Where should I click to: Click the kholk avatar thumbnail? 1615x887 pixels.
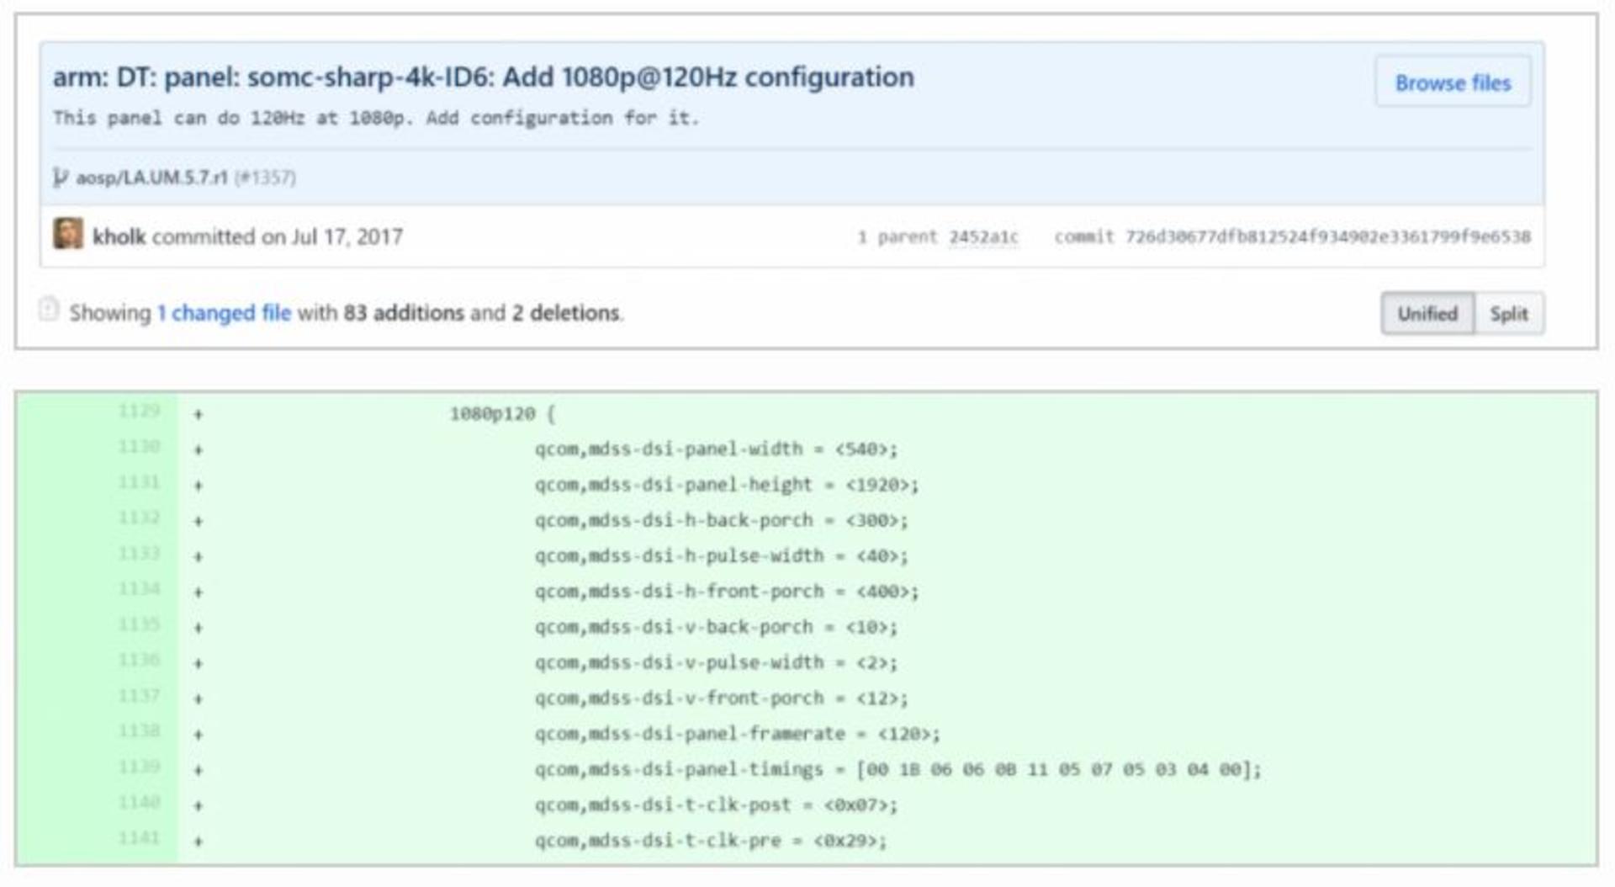point(68,234)
